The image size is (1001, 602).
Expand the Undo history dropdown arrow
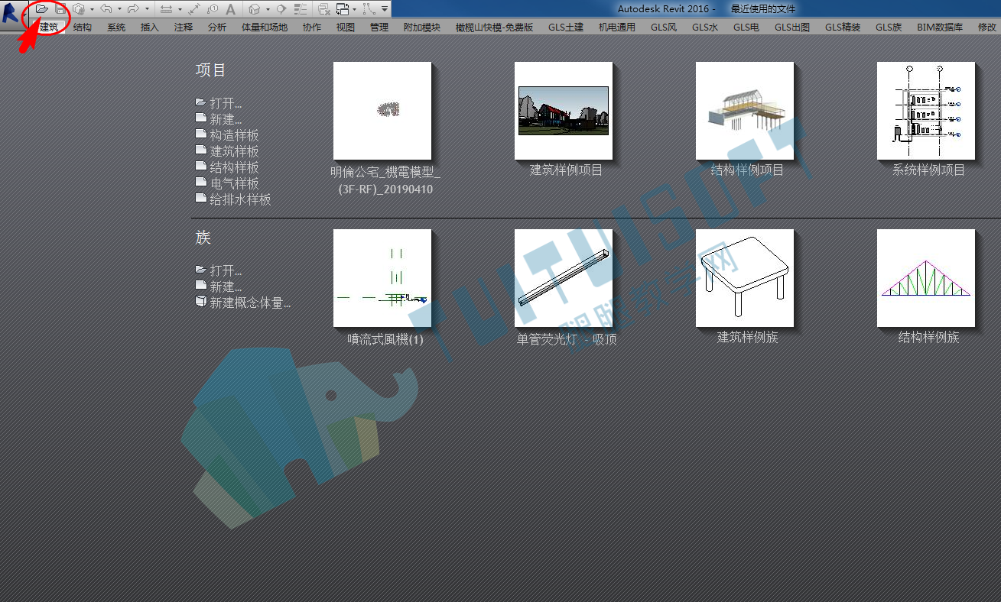[119, 8]
